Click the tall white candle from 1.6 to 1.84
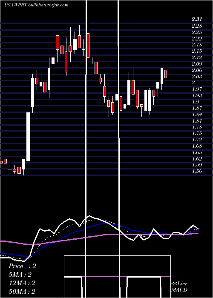 (28, 137)
